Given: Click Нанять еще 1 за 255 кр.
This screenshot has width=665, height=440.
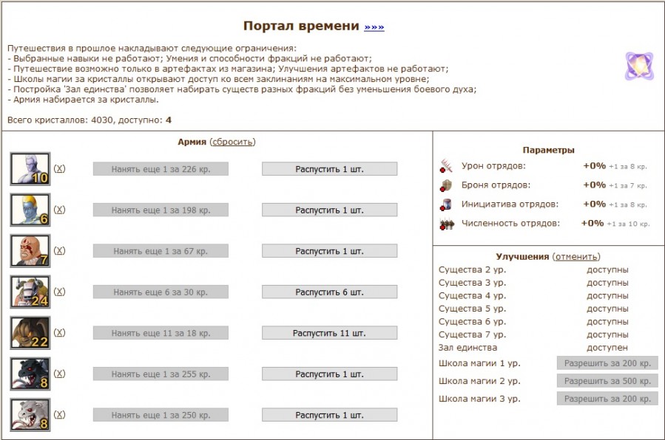Looking at the screenshot, I should (x=161, y=374).
